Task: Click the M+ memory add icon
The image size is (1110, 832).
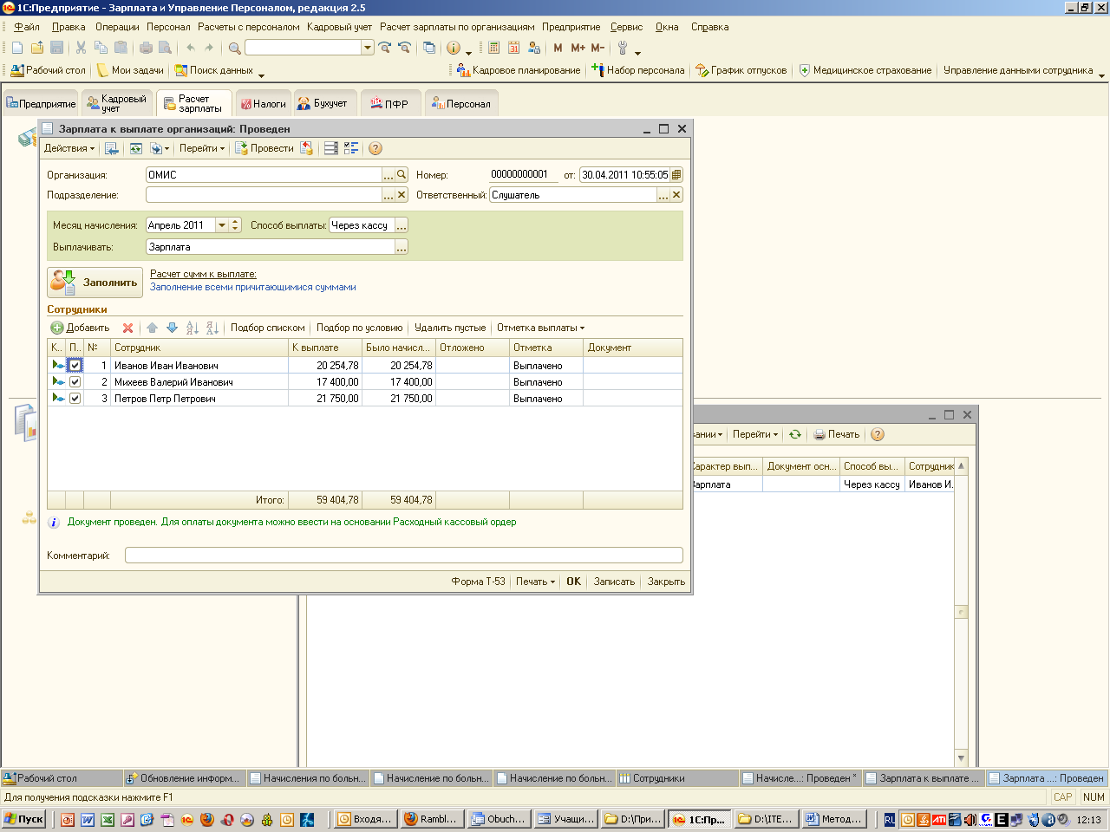Action: [x=578, y=48]
